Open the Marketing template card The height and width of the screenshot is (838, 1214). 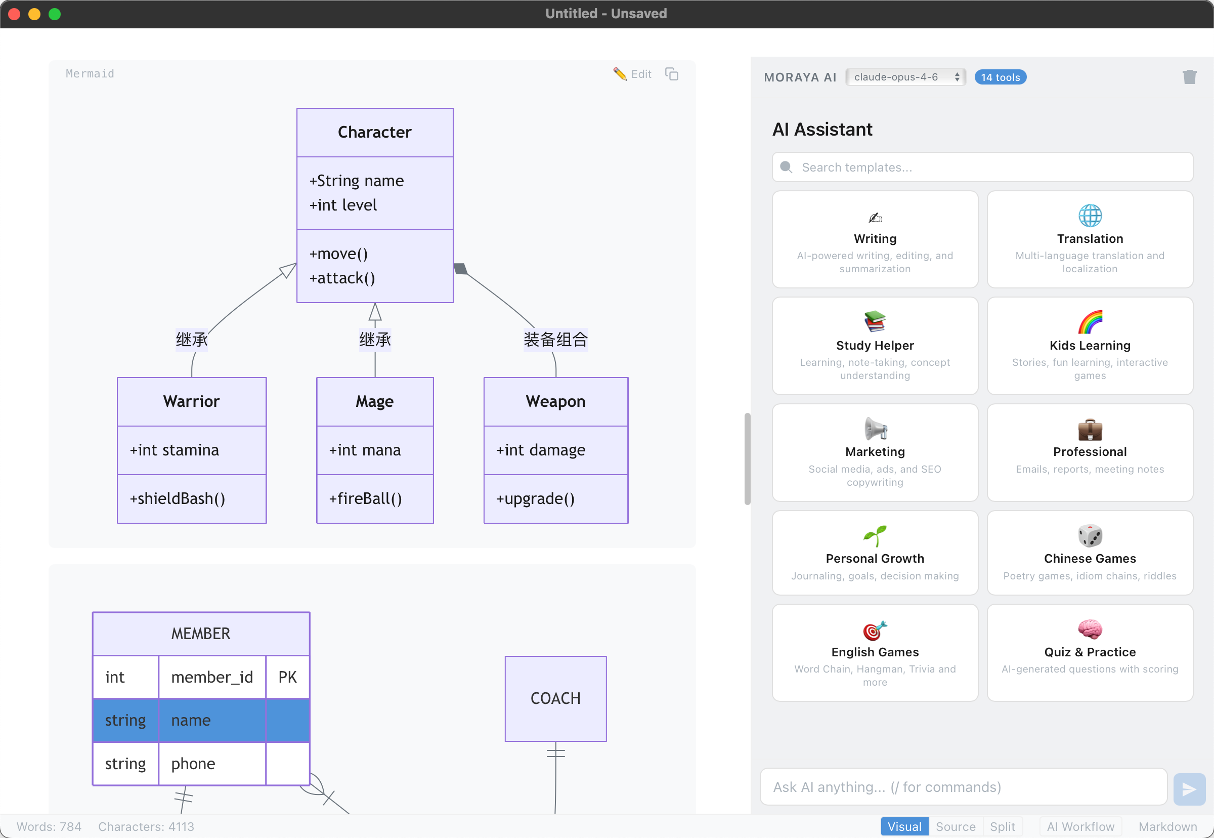click(x=875, y=452)
